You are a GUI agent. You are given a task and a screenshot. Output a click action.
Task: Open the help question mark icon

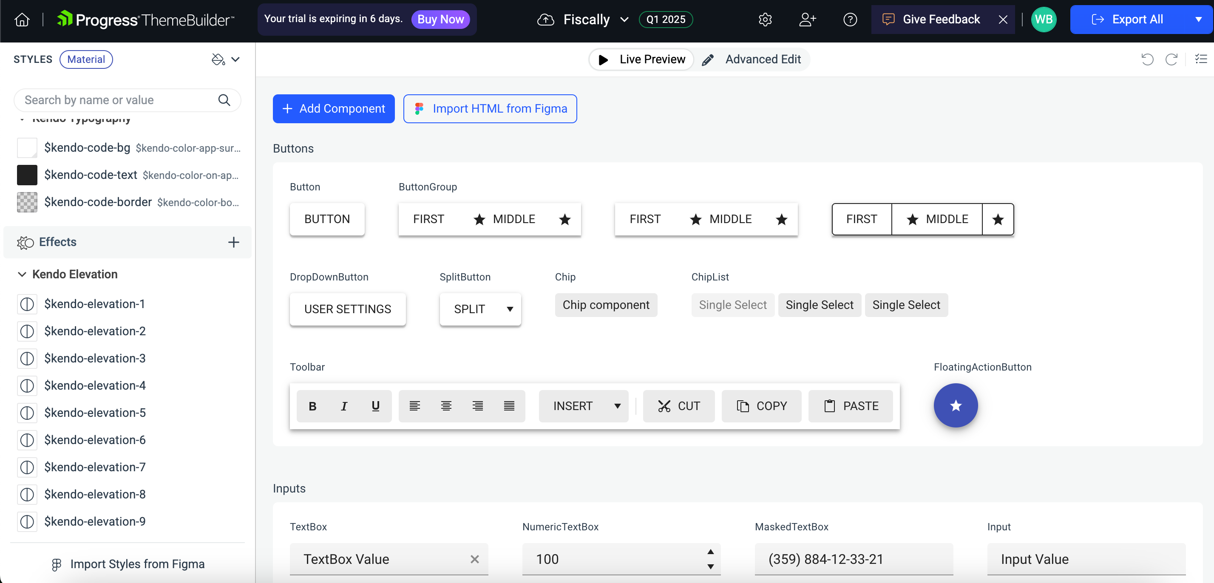850,19
